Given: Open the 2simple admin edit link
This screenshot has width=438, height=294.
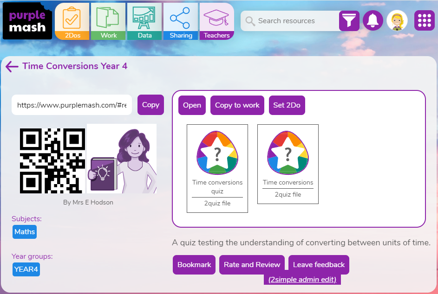Looking at the screenshot, I should coord(303,279).
